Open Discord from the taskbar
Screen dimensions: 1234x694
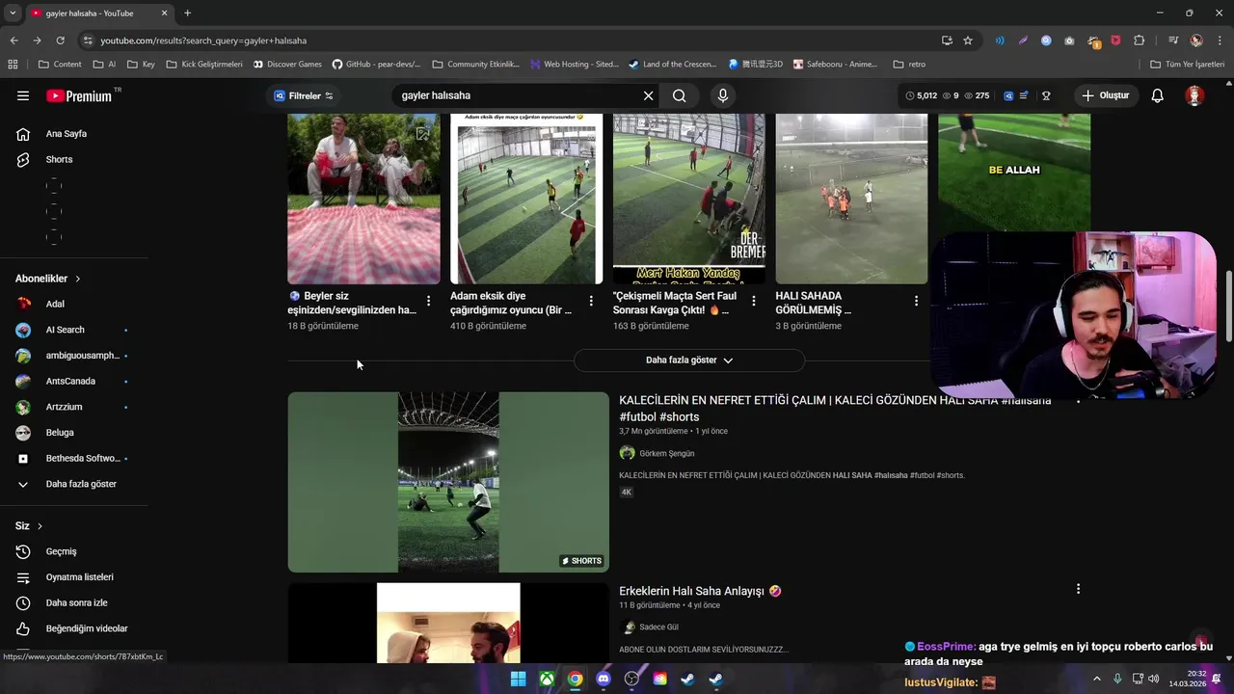point(604,679)
